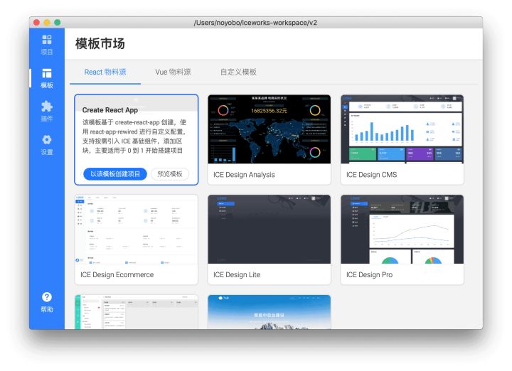Switch to the React 物料源 tab
Viewport: 512px width, 371px height.
(105, 72)
